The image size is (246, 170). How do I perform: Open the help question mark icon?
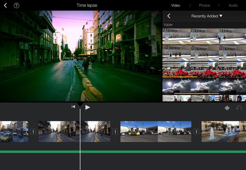(x=16, y=5)
